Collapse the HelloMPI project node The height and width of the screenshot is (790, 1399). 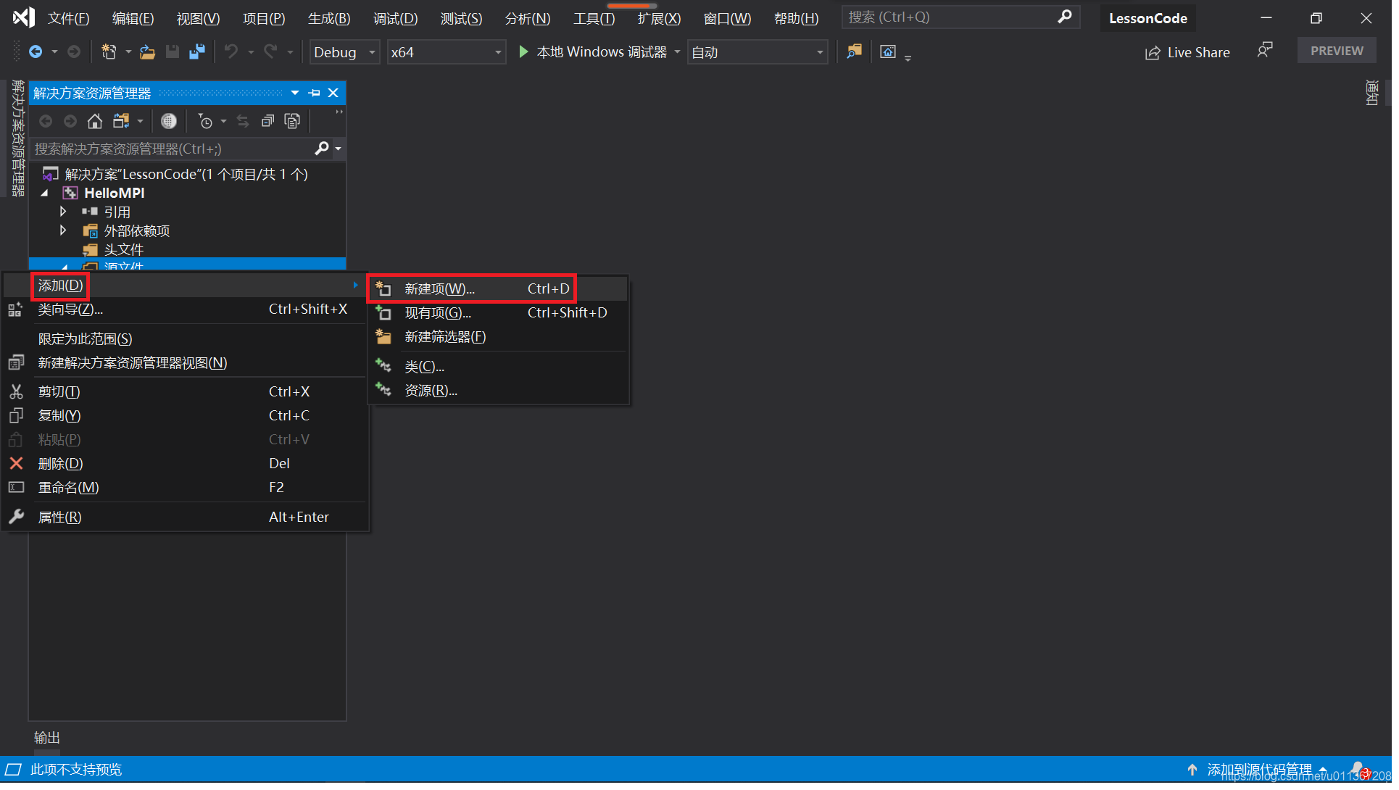[45, 194]
